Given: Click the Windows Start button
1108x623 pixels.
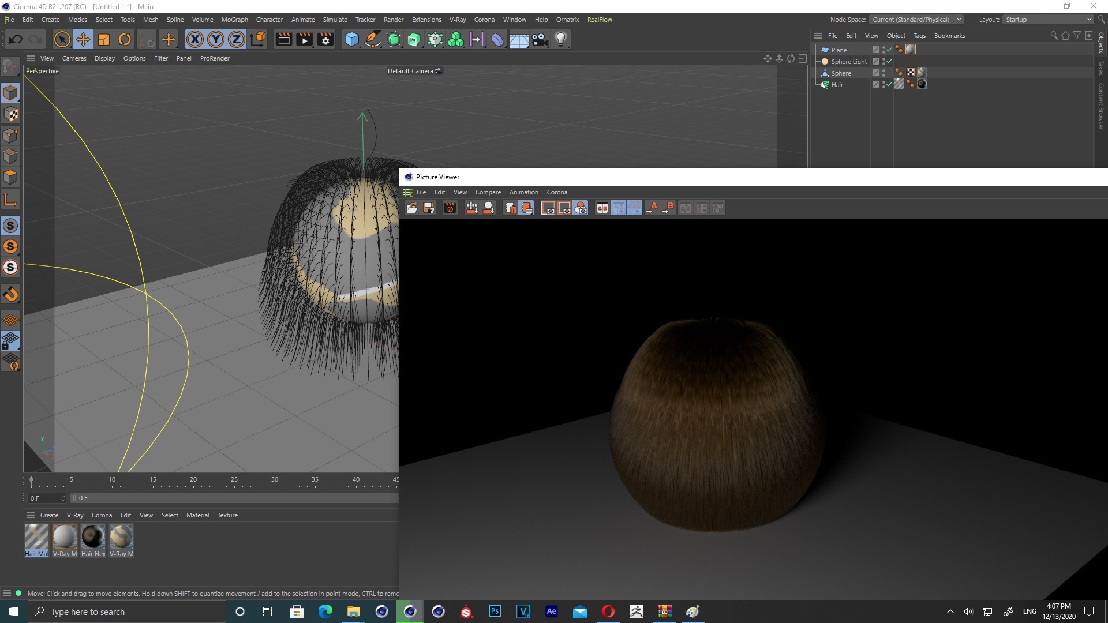Looking at the screenshot, I should [14, 611].
